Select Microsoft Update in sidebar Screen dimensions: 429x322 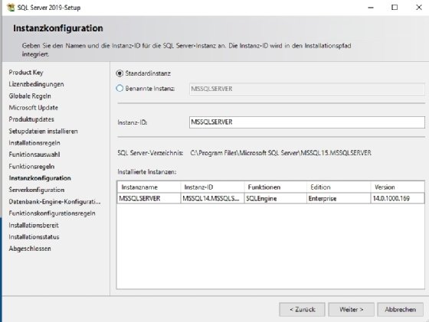point(34,108)
